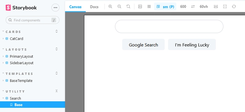Click the slash shortcut key badge
Viewport: 245px width, 112px height.
tap(54, 20)
